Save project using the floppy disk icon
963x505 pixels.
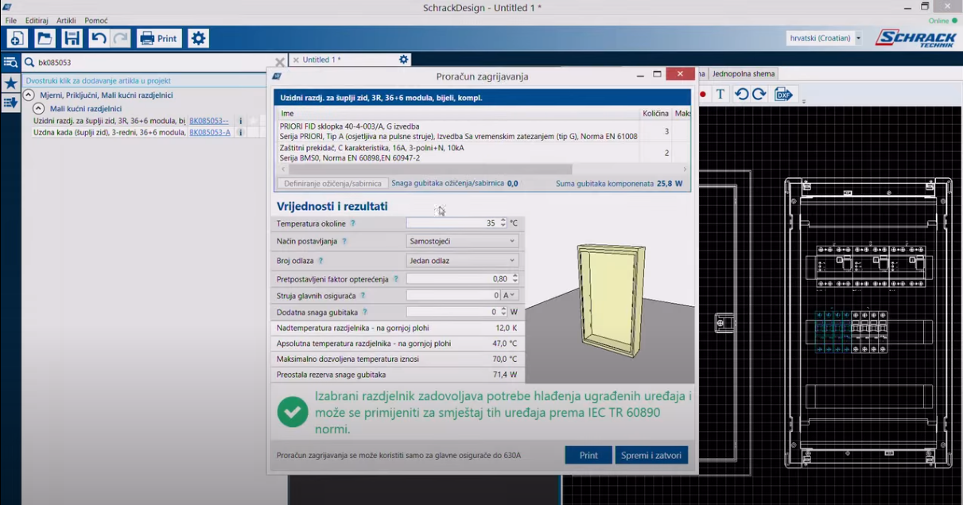[72, 38]
